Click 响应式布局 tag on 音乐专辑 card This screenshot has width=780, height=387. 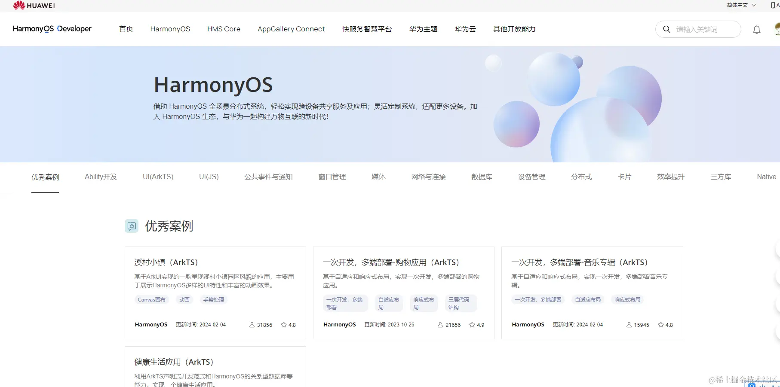click(627, 299)
